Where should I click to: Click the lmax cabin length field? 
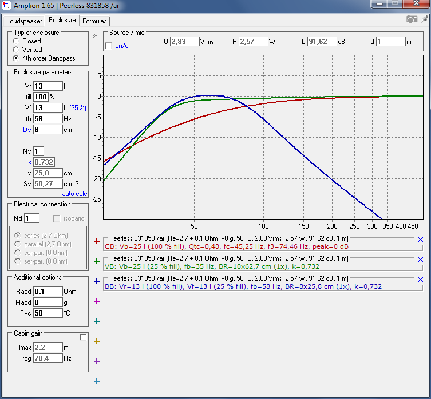tap(48, 348)
